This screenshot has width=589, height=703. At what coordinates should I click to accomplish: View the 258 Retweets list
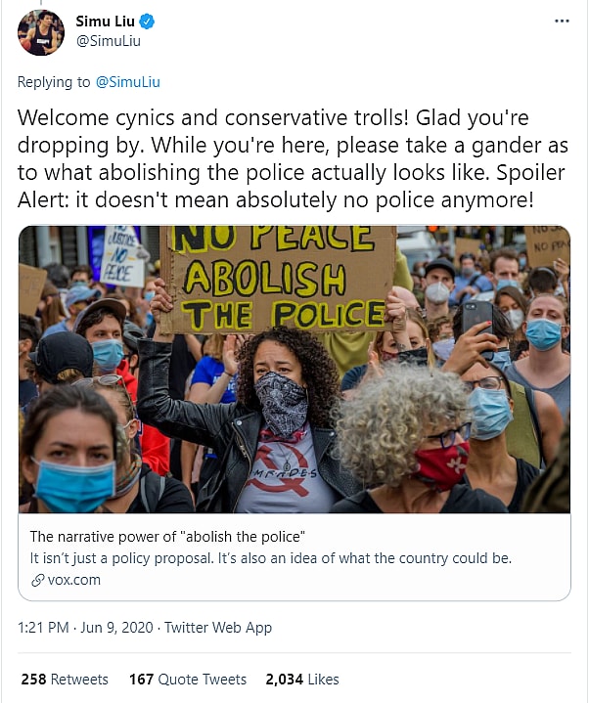click(65, 679)
